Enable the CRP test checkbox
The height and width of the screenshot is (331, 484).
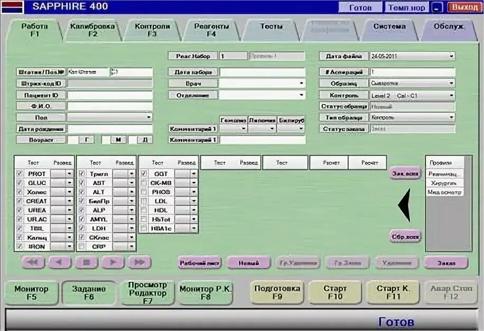pyautogui.click(x=82, y=246)
